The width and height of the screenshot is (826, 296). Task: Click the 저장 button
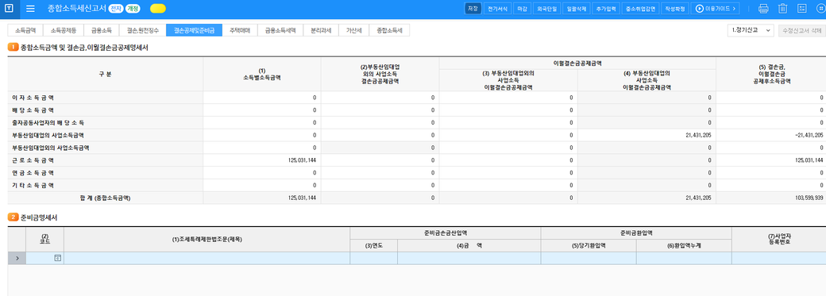[x=473, y=9]
